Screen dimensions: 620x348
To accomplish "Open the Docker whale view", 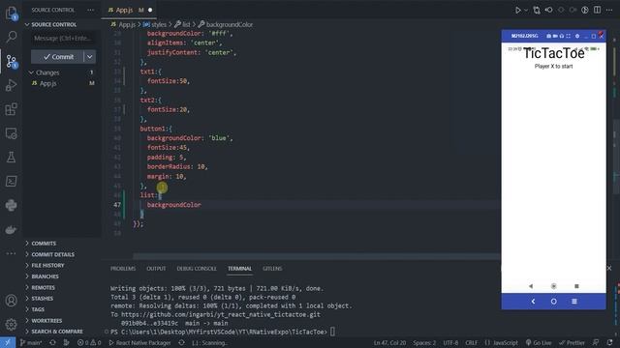I will point(11,229).
